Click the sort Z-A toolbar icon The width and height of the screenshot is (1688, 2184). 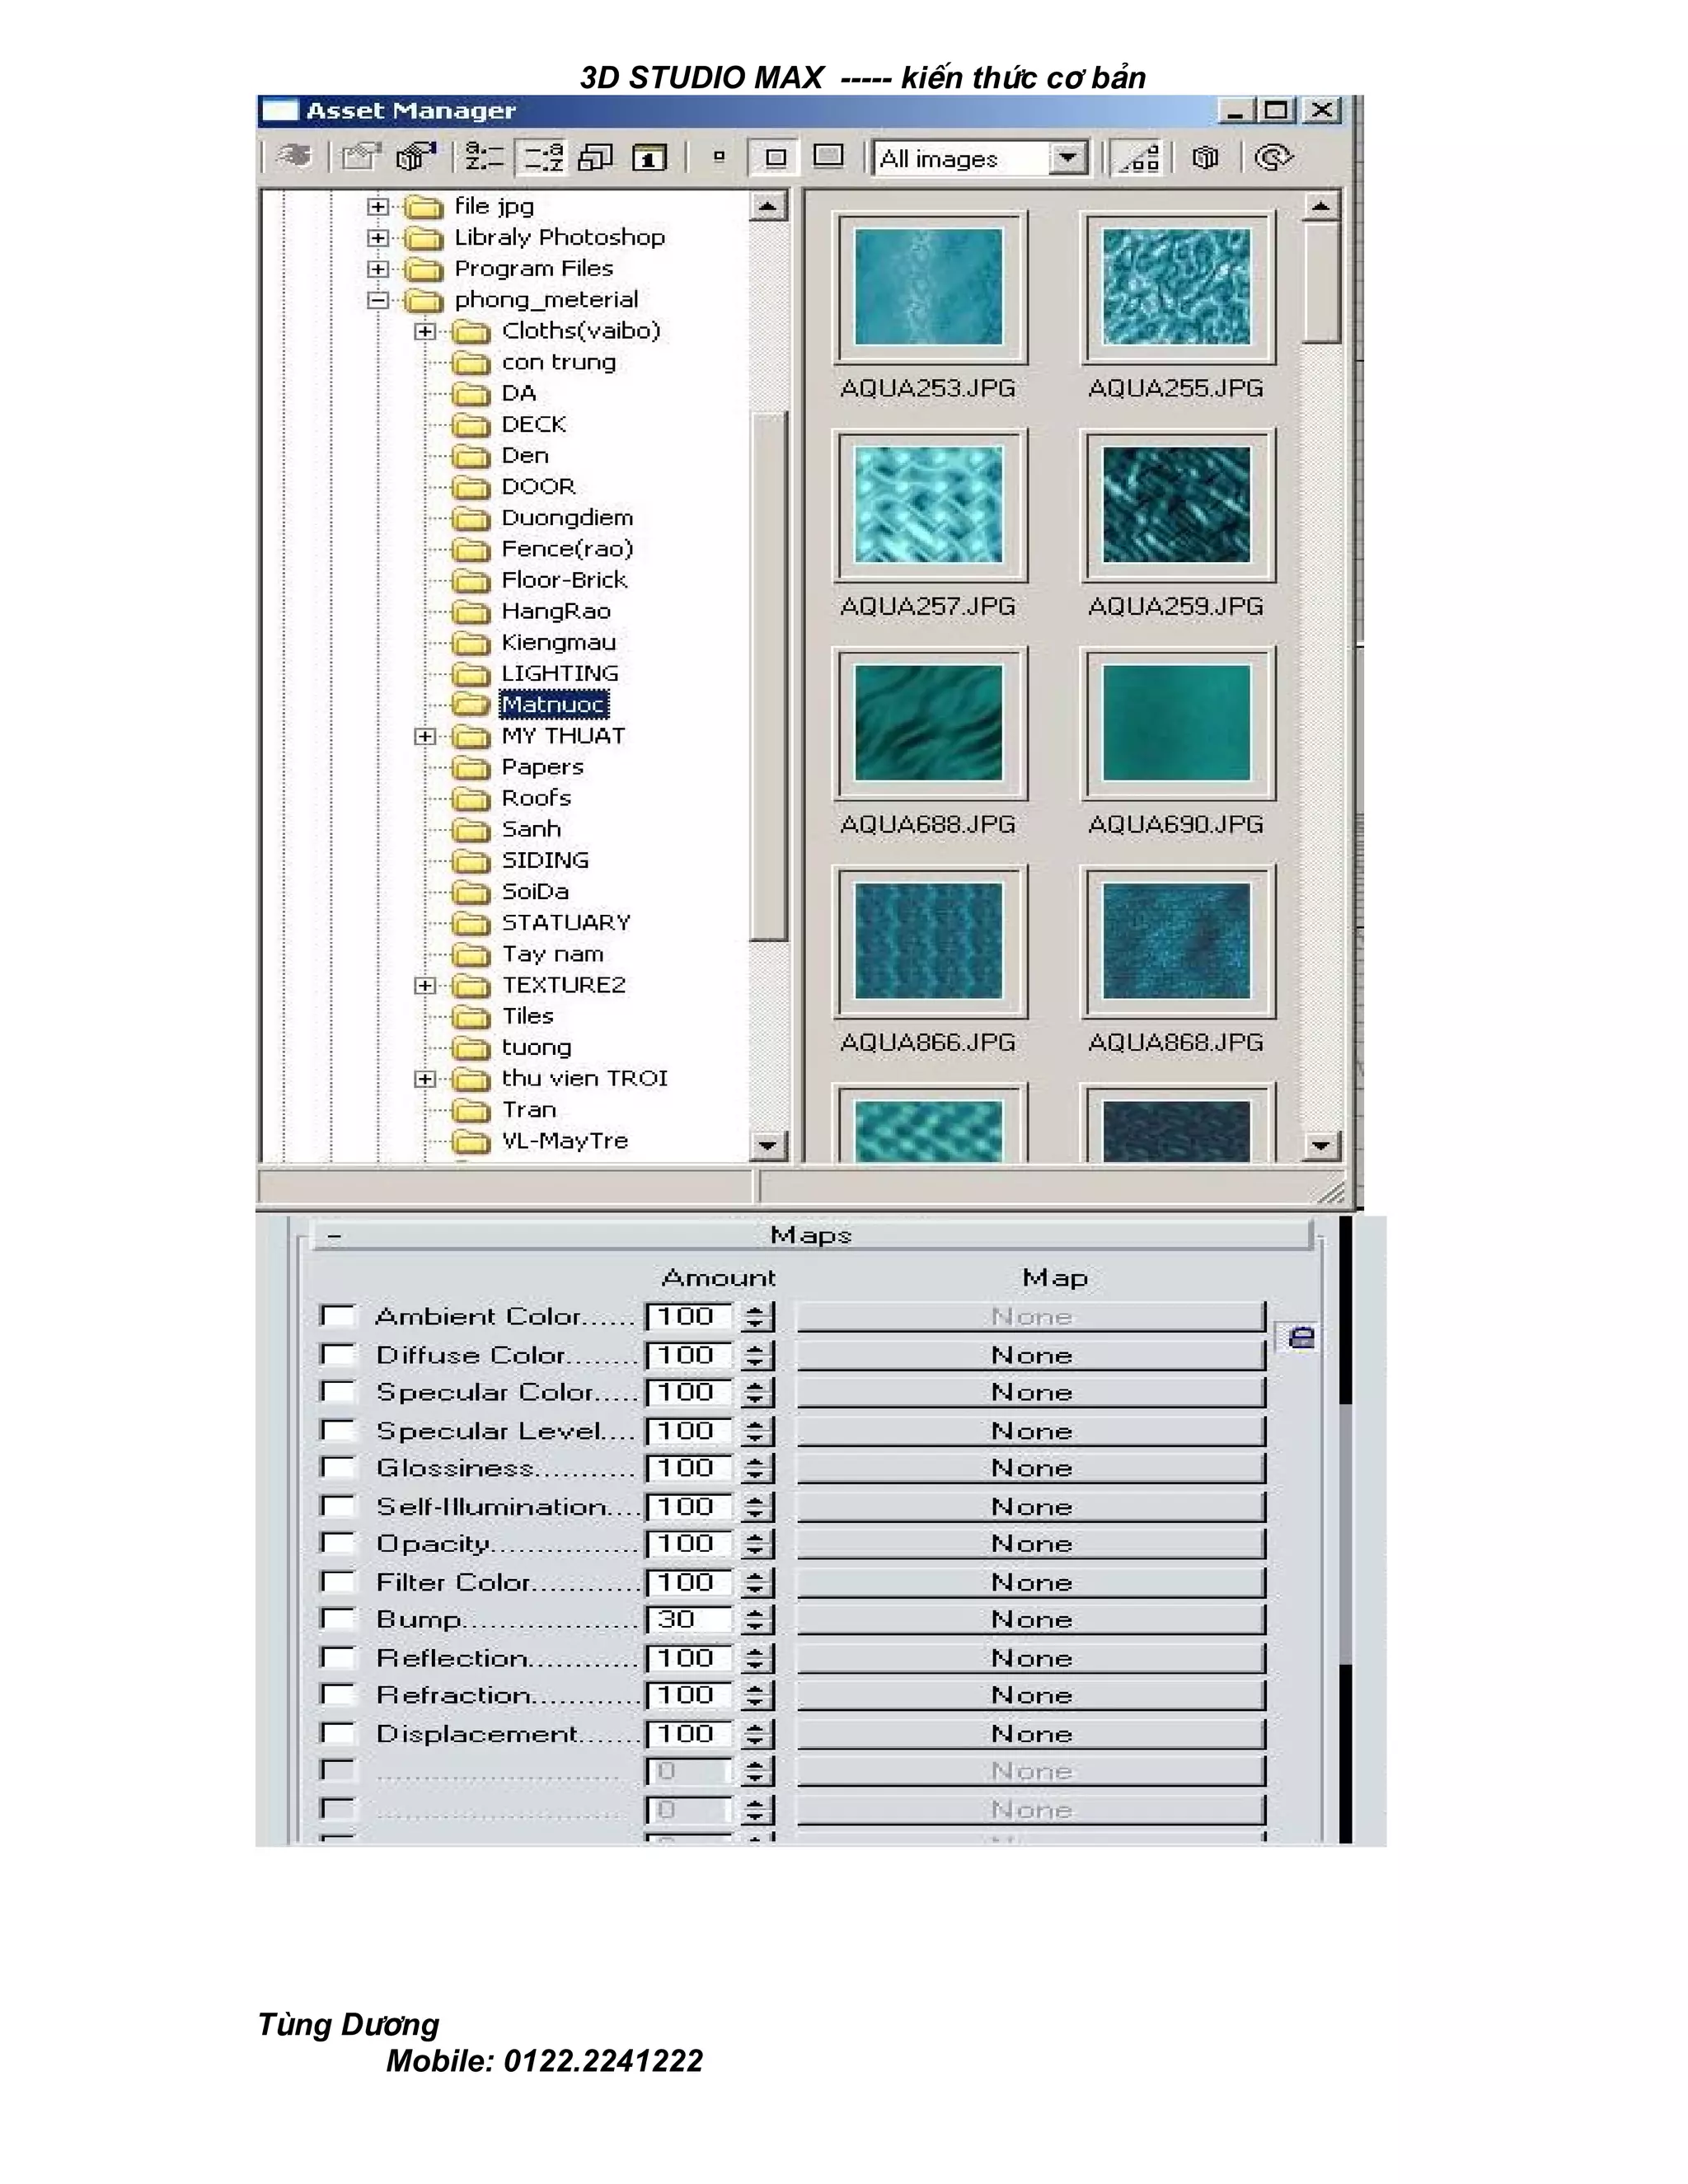543,157
